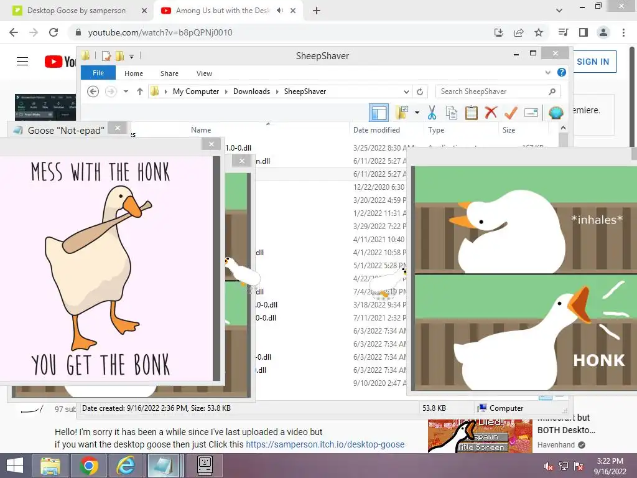Click the Copy icon in SheepShaver toolbar

(452, 113)
